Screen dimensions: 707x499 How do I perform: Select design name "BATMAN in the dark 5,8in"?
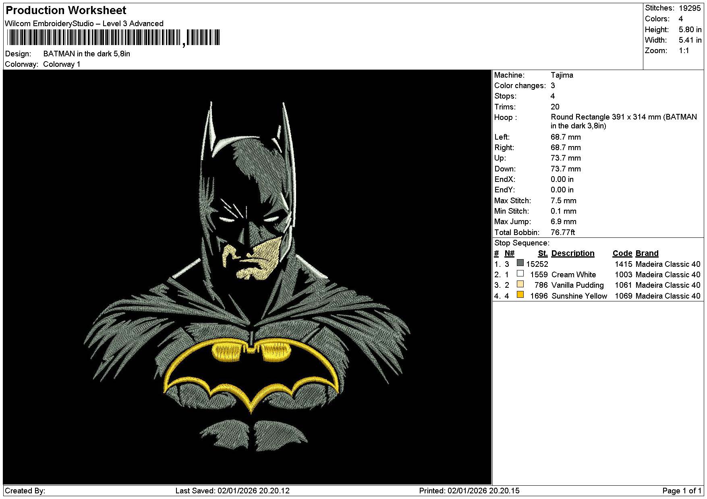point(87,54)
